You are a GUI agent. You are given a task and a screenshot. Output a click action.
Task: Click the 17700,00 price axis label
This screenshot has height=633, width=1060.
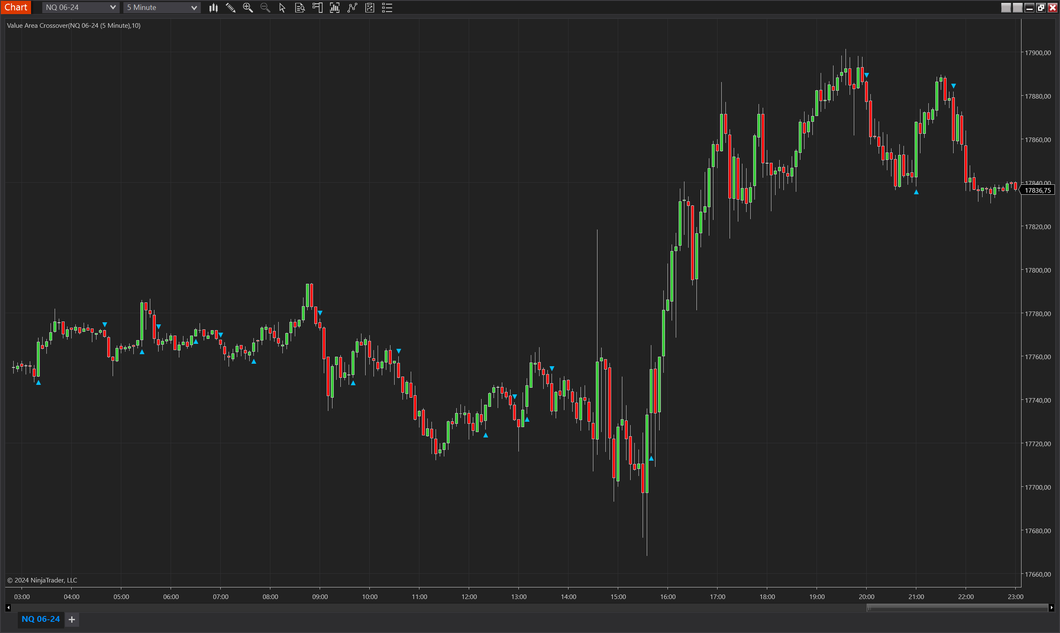coord(1037,487)
